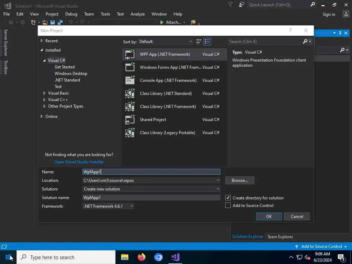This screenshot has width=352, height=264.
Task: Click the Windows Forms App template icon
Action: click(130, 67)
